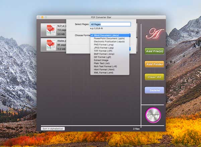The image size is (201, 147).
Task: Click the pink script logo icon
Action: point(155,33)
